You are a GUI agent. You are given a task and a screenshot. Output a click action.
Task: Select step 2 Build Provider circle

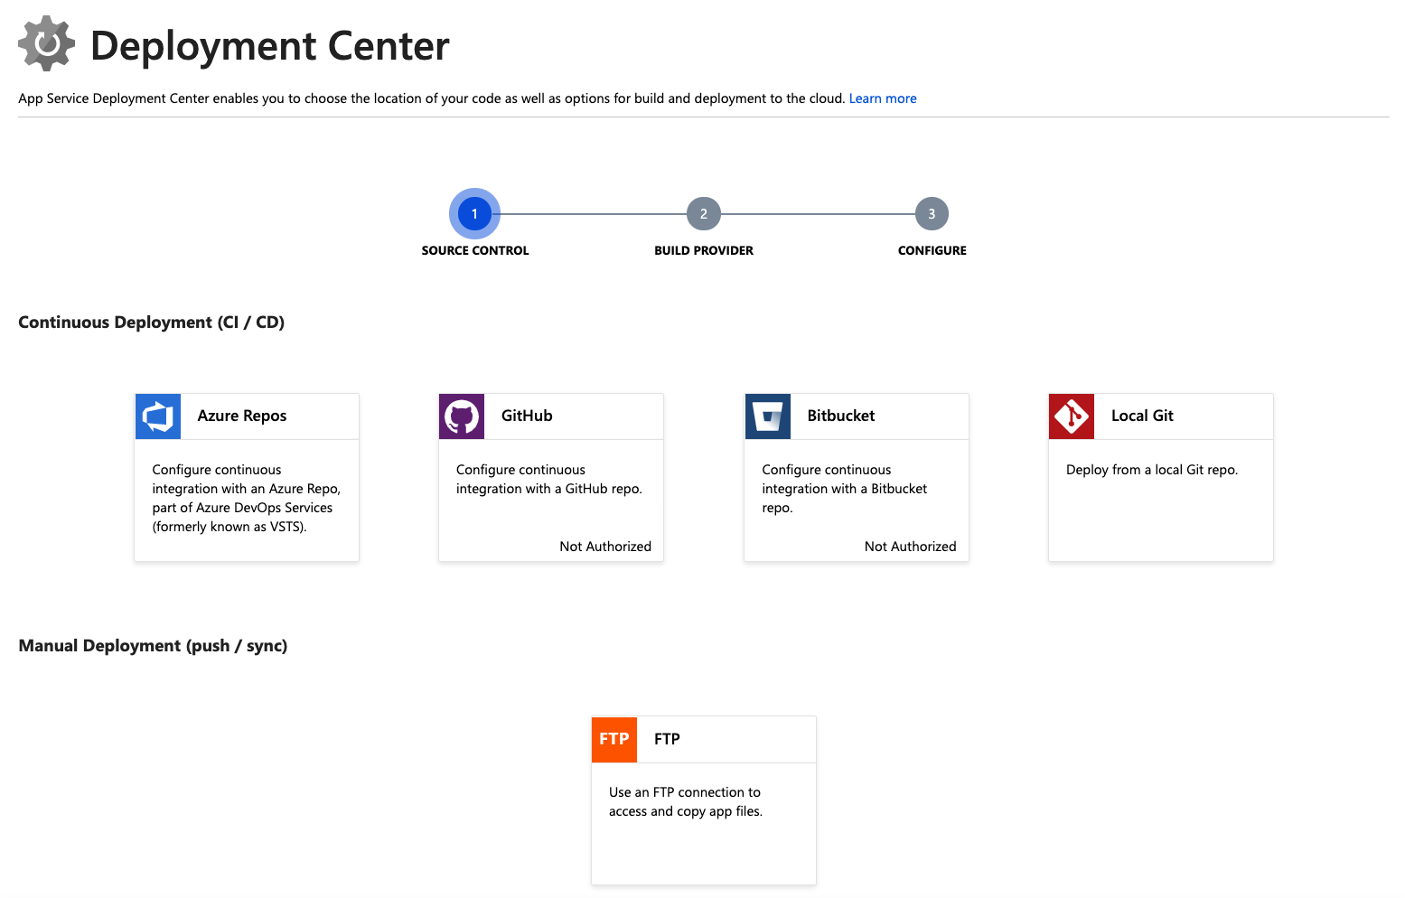(703, 213)
